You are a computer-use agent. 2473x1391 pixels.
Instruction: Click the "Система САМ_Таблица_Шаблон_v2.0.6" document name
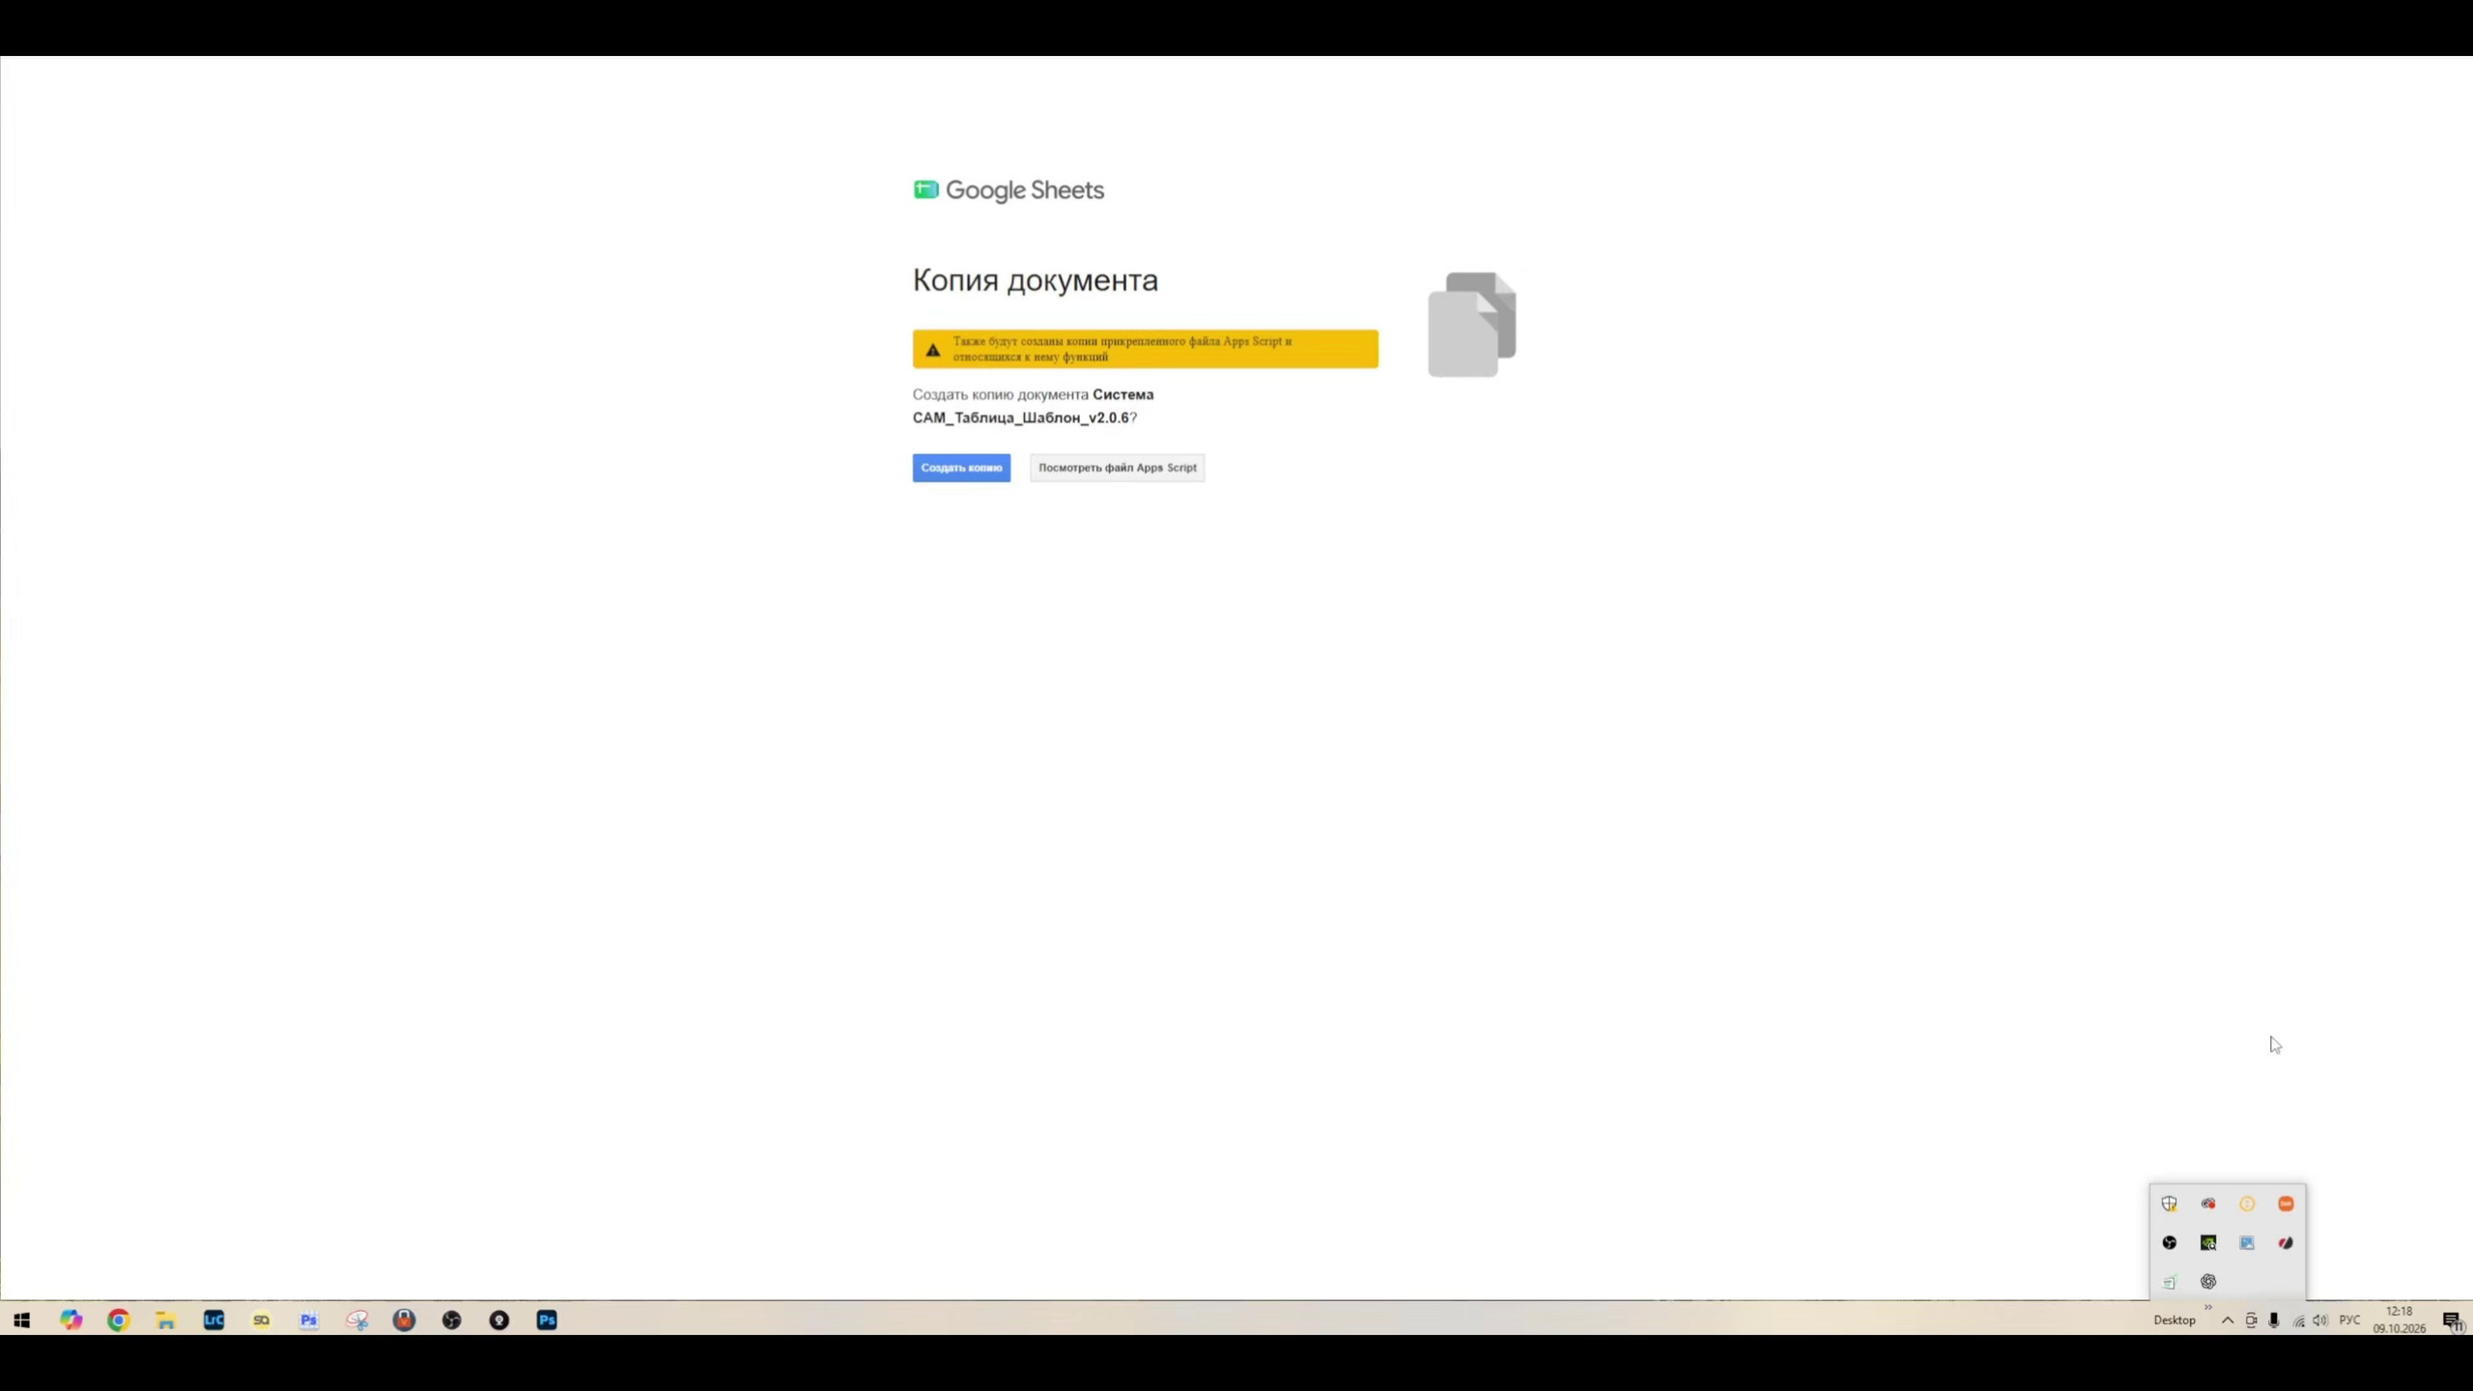tap(1033, 406)
